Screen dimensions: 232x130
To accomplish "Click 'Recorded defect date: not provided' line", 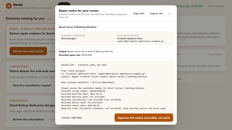I will (x=82, y=102).
